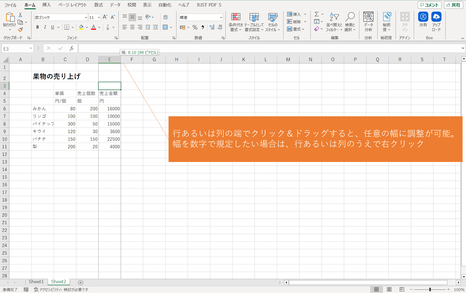Apply yellow fill color swatch

(81, 27)
